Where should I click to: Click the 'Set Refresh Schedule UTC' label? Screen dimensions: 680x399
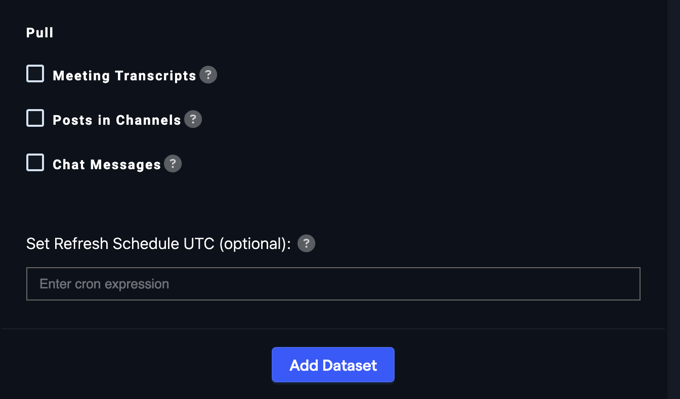click(121, 244)
